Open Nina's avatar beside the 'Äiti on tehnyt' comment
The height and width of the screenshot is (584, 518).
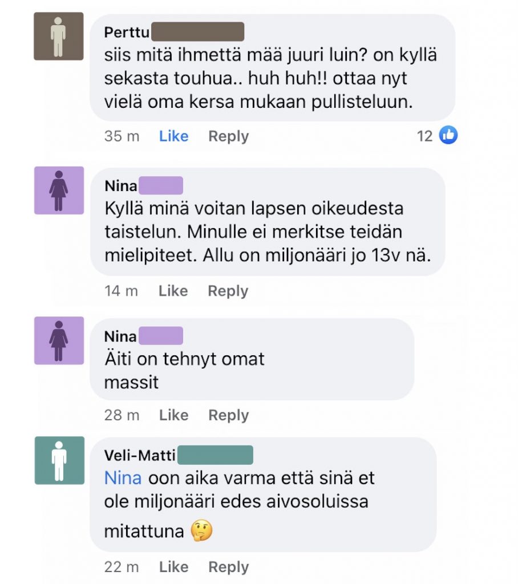tap(59, 340)
